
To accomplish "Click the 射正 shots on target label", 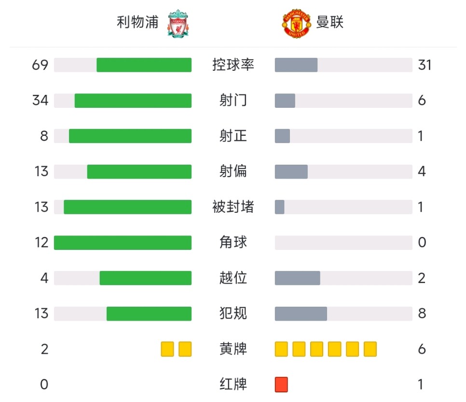I will 233,136.
